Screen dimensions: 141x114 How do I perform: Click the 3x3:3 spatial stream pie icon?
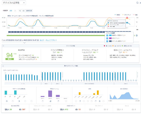click(x=58, y=101)
